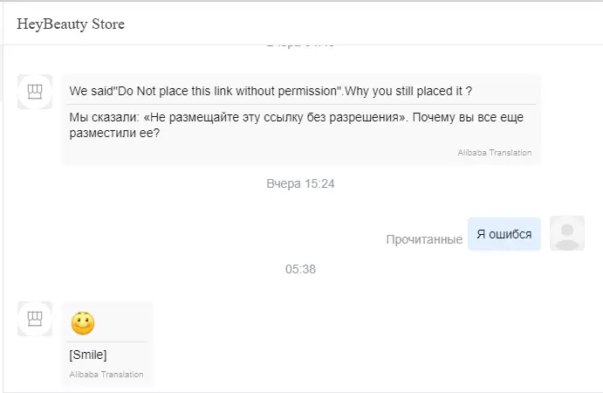
Task: Click the partially hidden timestamp under header
Action: click(300, 45)
